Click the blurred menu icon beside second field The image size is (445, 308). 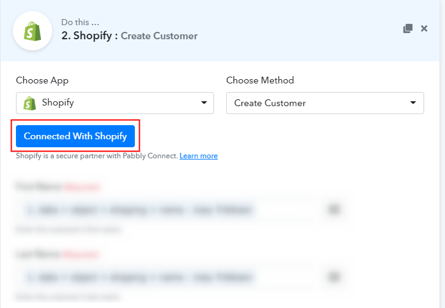coord(333,277)
